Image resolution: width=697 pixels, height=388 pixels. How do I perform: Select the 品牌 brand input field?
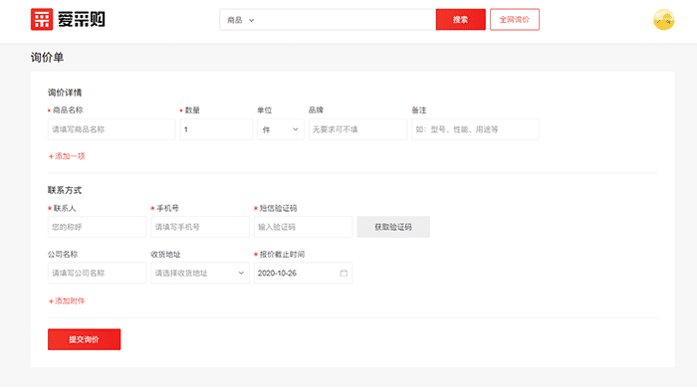click(357, 129)
